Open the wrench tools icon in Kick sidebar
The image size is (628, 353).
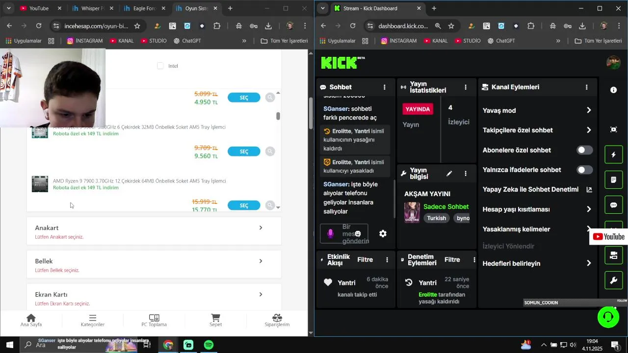click(613, 281)
